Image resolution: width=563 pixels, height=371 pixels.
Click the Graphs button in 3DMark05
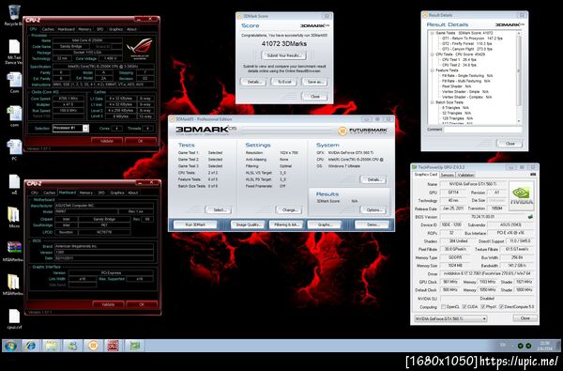tap(325, 224)
